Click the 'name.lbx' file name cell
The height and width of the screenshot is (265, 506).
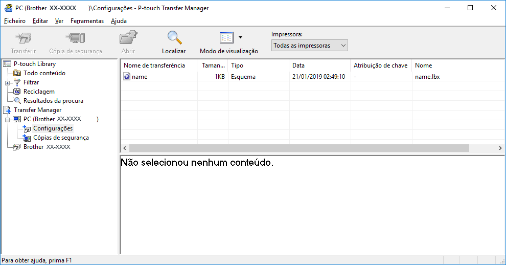pos(427,77)
